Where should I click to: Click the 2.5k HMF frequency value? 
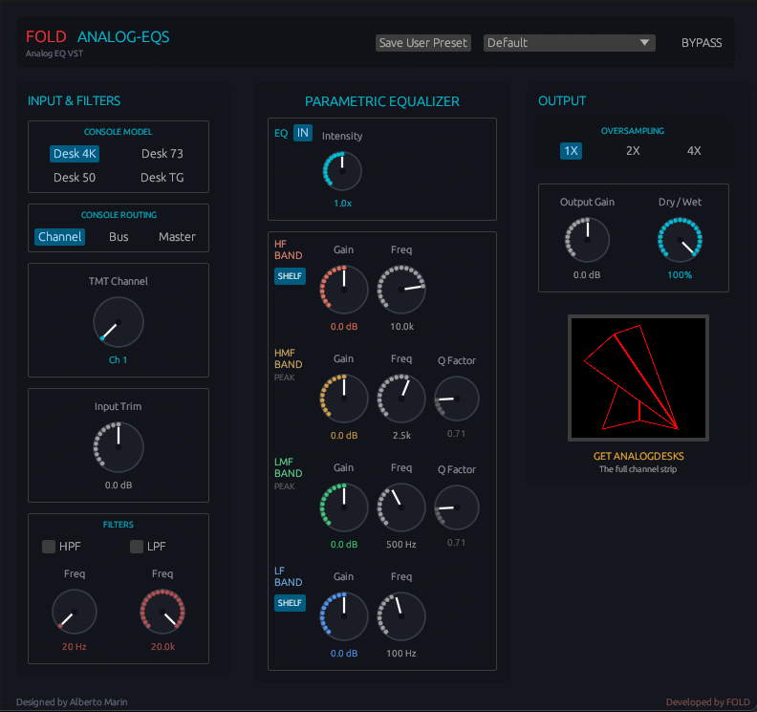point(401,436)
